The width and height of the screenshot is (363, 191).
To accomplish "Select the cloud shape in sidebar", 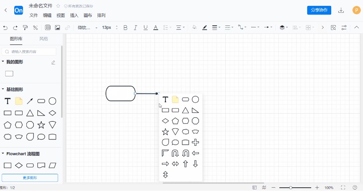I will 7,137.
